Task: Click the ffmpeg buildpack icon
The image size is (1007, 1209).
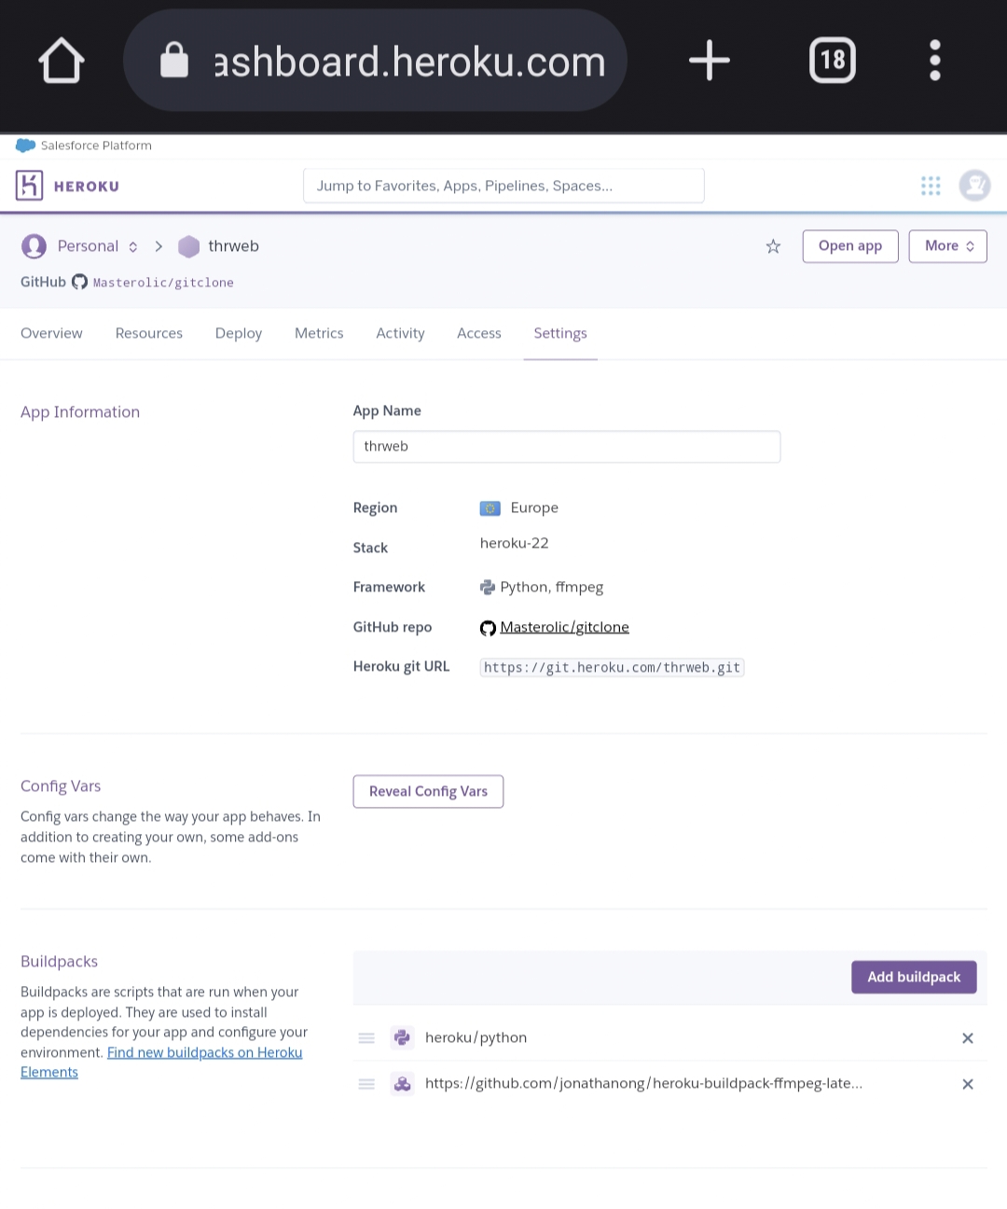Action: pos(402,1083)
